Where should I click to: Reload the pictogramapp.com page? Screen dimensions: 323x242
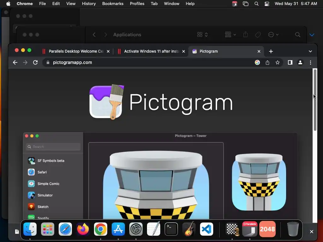click(x=35, y=62)
